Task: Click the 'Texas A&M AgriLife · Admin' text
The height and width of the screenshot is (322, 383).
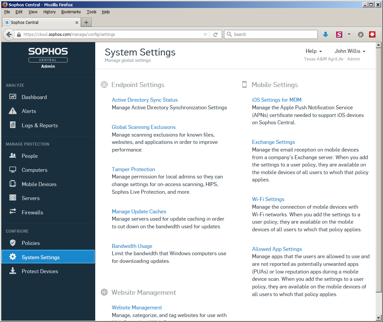Action: click(x=332, y=59)
